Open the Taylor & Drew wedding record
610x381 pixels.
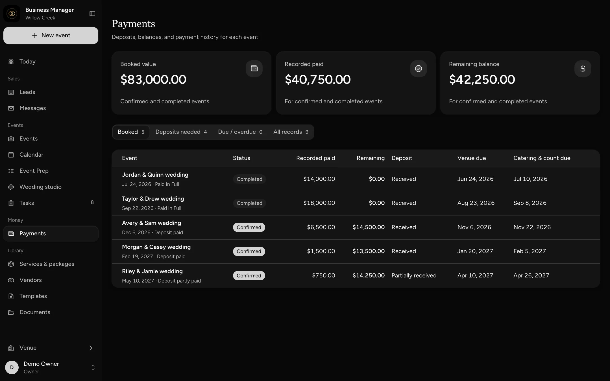click(356, 203)
